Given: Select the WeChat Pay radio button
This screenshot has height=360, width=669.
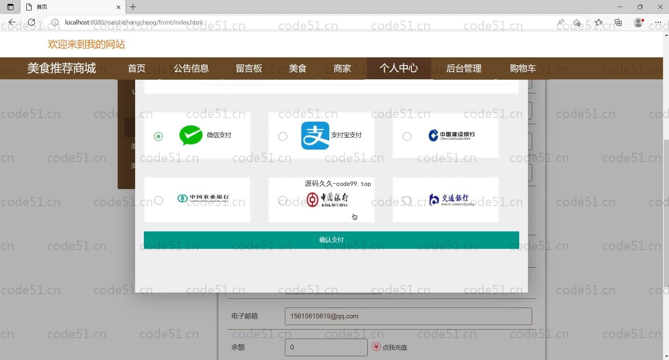Looking at the screenshot, I should point(159,136).
